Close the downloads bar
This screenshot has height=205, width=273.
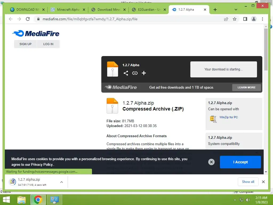tap(263, 182)
